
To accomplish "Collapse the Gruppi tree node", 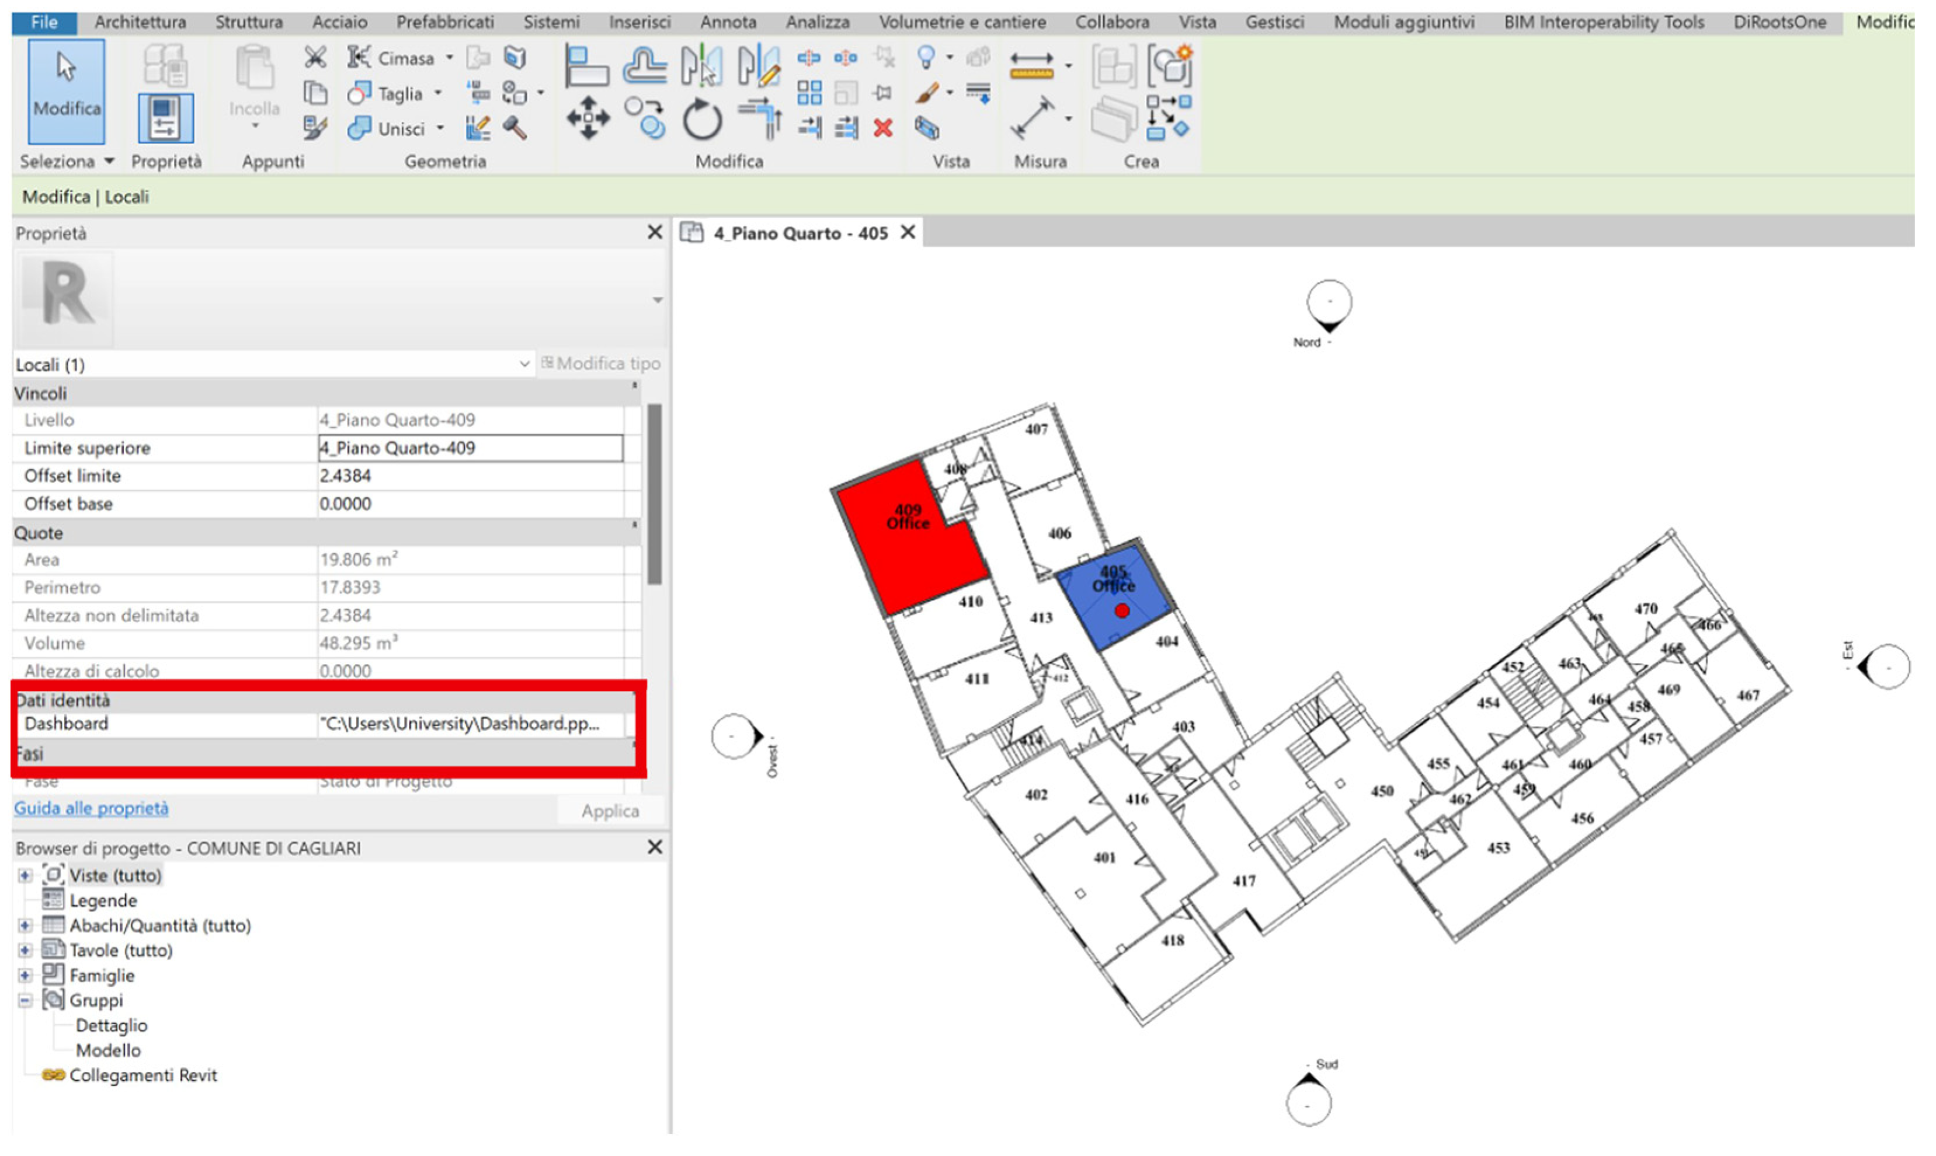I will [x=25, y=1000].
